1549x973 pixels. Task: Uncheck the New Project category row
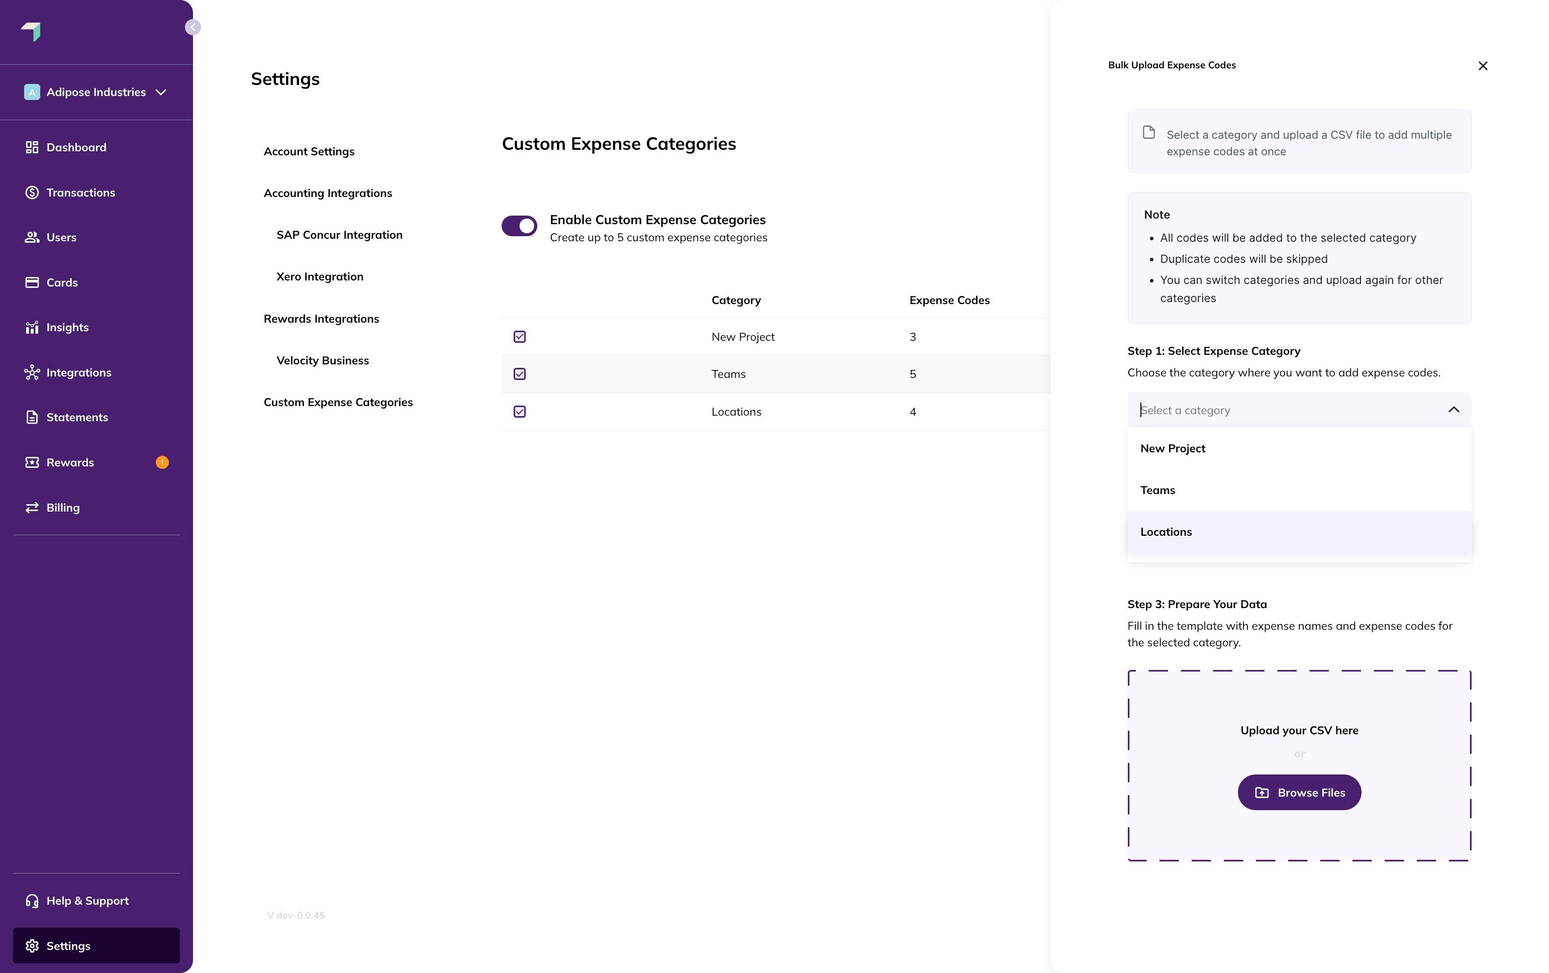click(519, 336)
